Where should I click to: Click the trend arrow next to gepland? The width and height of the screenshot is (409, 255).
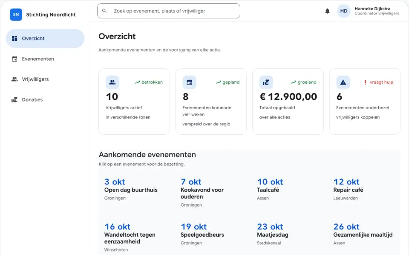218,82
